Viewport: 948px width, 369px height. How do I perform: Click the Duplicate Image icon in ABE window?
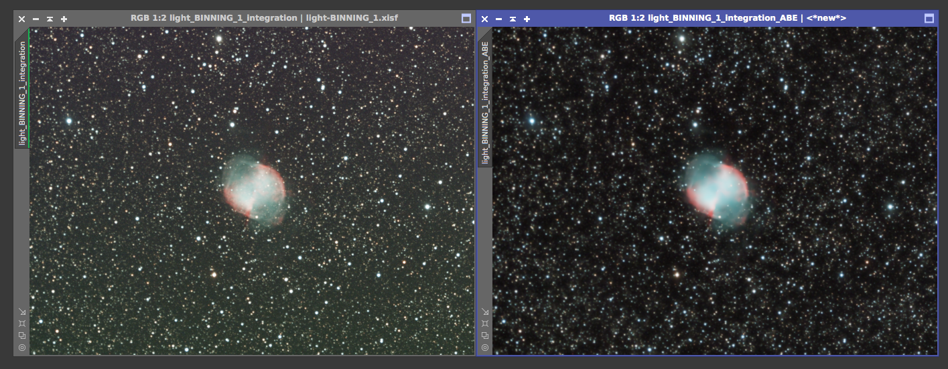pyautogui.click(x=485, y=336)
